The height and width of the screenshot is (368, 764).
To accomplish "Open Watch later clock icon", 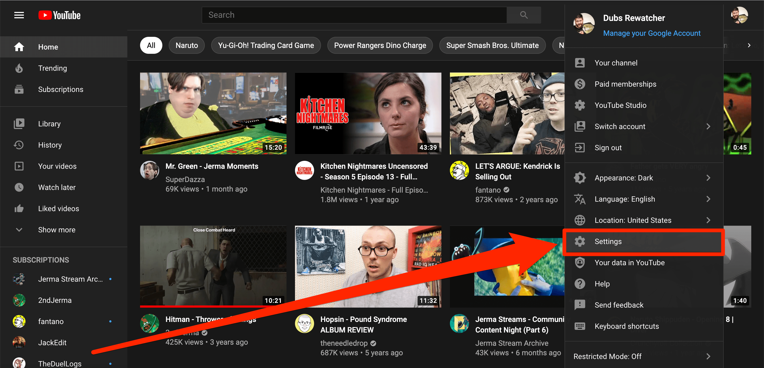I will tap(19, 187).
